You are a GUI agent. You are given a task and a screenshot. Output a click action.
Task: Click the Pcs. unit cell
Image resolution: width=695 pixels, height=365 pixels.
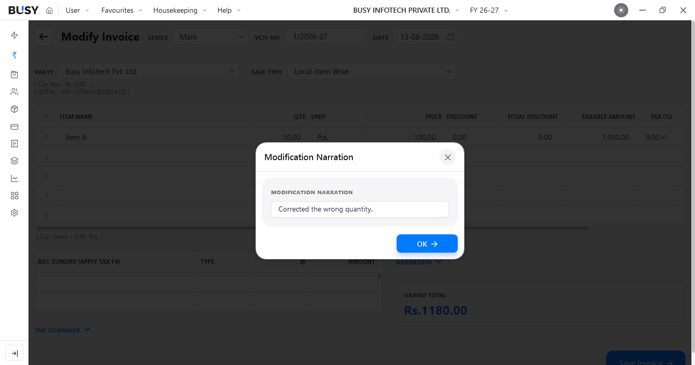(337, 137)
